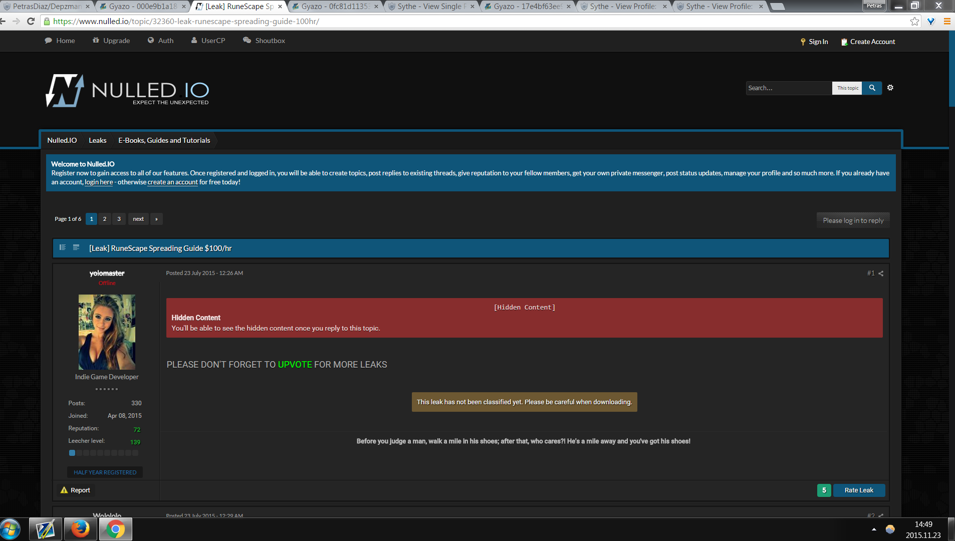Switch to the Gyazo 0fc81d1135 tab
955x541 pixels.
[335, 7]
